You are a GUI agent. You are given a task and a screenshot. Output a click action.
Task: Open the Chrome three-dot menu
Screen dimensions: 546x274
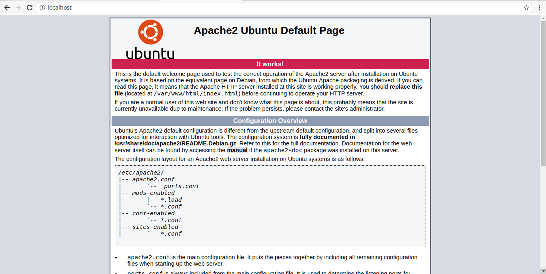539,8
